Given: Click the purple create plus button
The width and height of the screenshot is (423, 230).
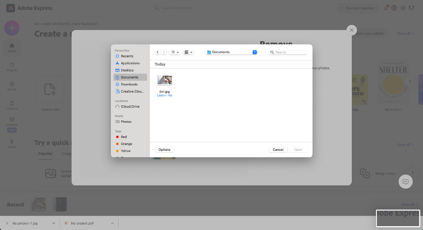Looking at the screenshot, I should coord(12,28).
